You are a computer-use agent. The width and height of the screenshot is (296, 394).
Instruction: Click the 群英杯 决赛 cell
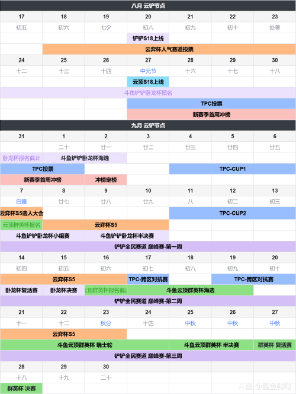21,389
